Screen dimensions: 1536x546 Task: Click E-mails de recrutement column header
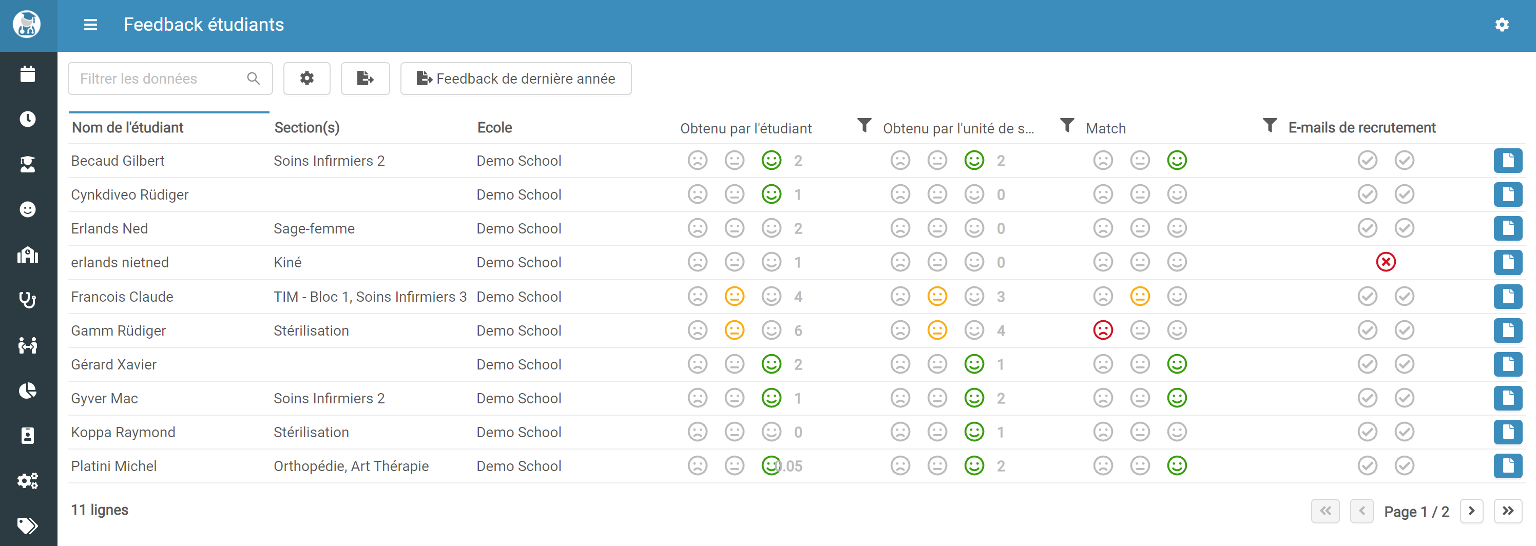(1361, 128)
